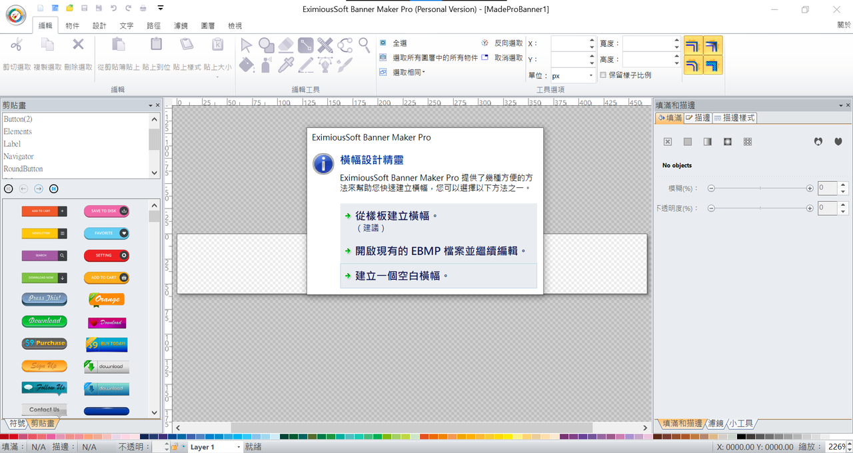This screenshot has width=853, height=453.
Task: Set no fill with the X icon
Action: pyautogui.click(x=668, y=142)
